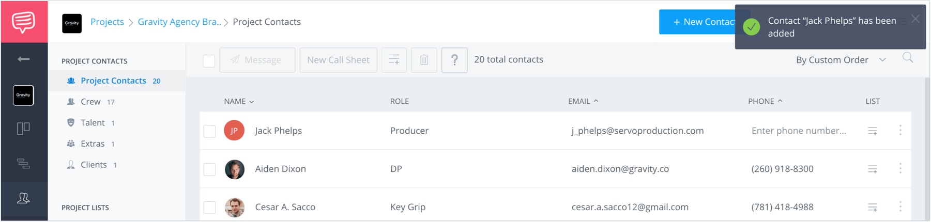
Task: Click the trash delete toolbar icon
Action: (x=424, y=60)
